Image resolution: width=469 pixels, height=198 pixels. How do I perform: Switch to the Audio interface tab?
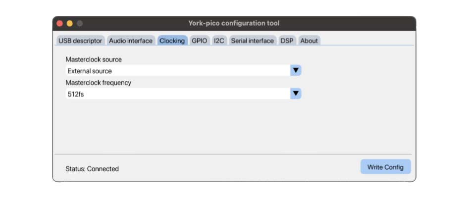(131, 41)
